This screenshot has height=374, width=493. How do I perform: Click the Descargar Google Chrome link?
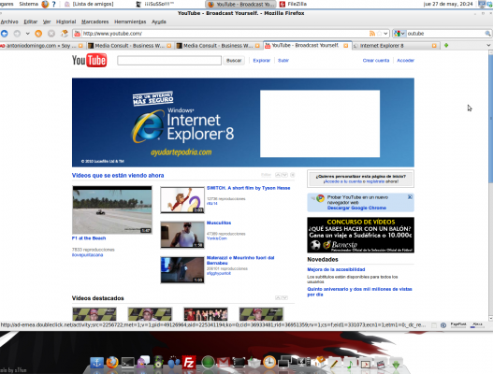tap(356, 209)
